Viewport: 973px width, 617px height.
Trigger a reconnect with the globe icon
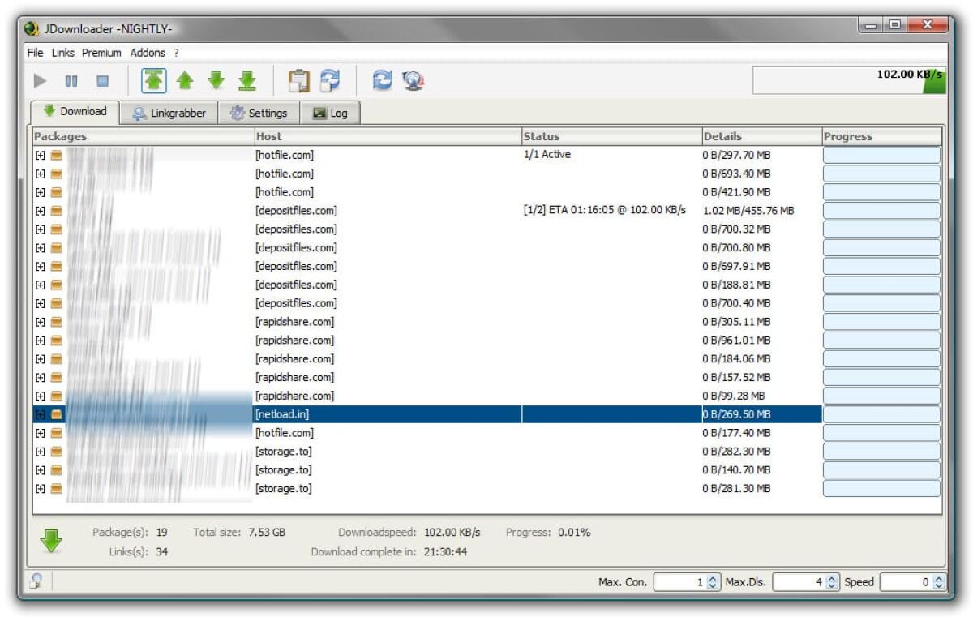(412, 80)
